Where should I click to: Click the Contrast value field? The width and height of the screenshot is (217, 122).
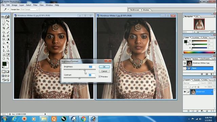[92, 75]
